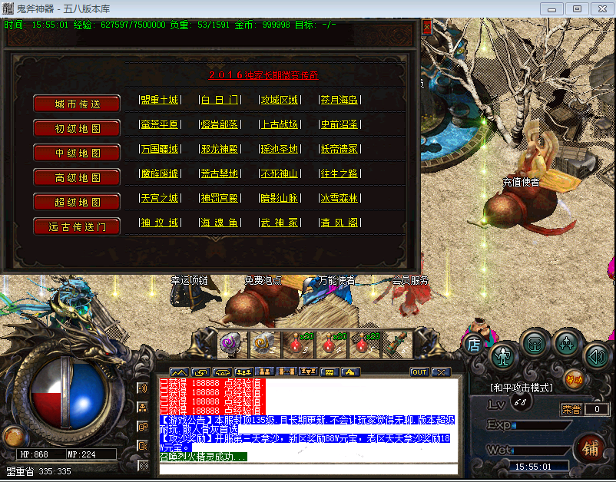Teleport to 熔岩部落
Screen dimensions: 616x482
coord(220,124)
